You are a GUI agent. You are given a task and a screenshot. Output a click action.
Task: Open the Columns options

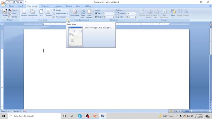(48, 14)
